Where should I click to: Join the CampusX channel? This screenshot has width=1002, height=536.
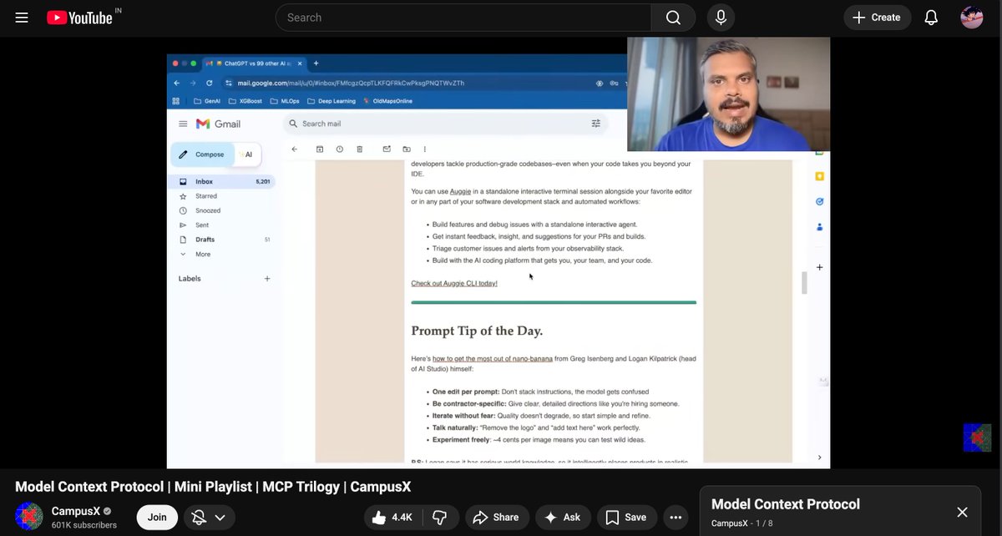[157, 518]
